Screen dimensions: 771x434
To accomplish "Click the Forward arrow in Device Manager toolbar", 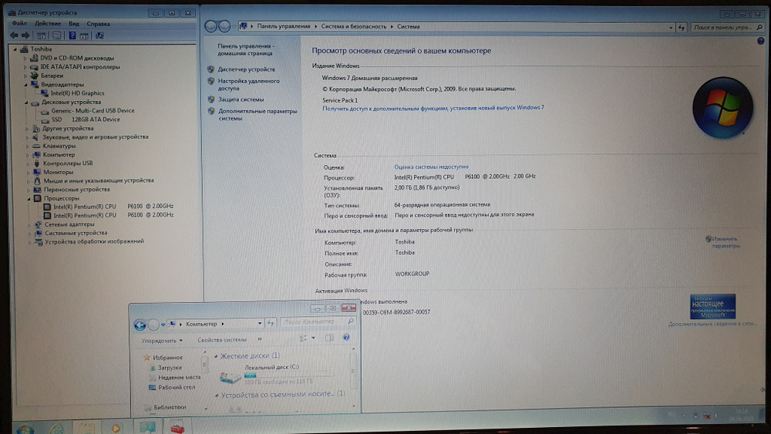I will (25, 35).
